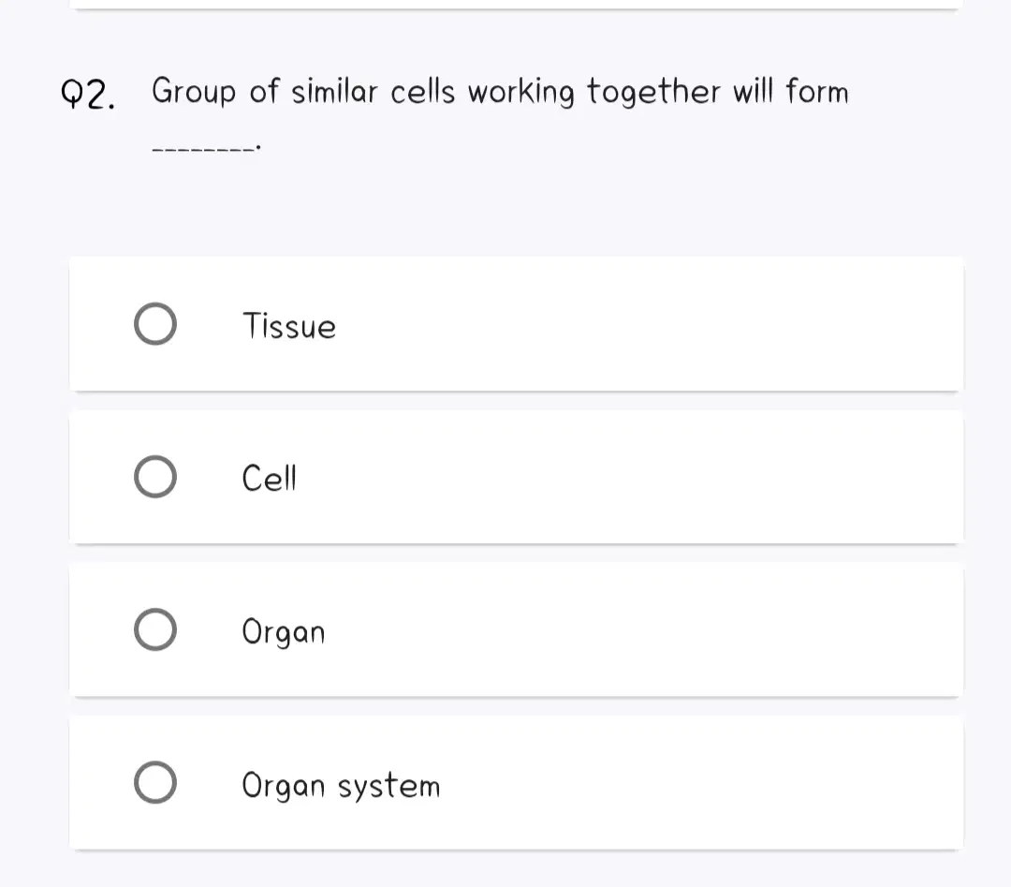Tap empty area of Organ system card
The width and height of the screenshot is (1011, 887).
[645, 782]
